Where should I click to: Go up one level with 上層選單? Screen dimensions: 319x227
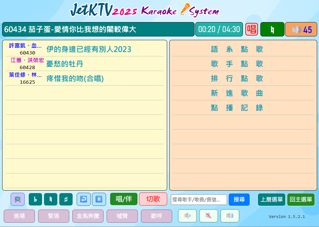[272, 199]
